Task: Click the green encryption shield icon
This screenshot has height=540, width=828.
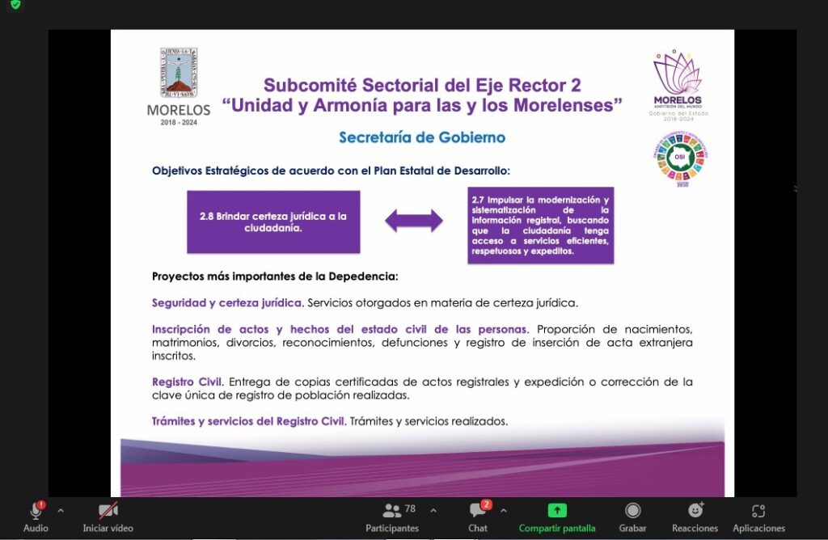Action: click(x=15, y=5)
